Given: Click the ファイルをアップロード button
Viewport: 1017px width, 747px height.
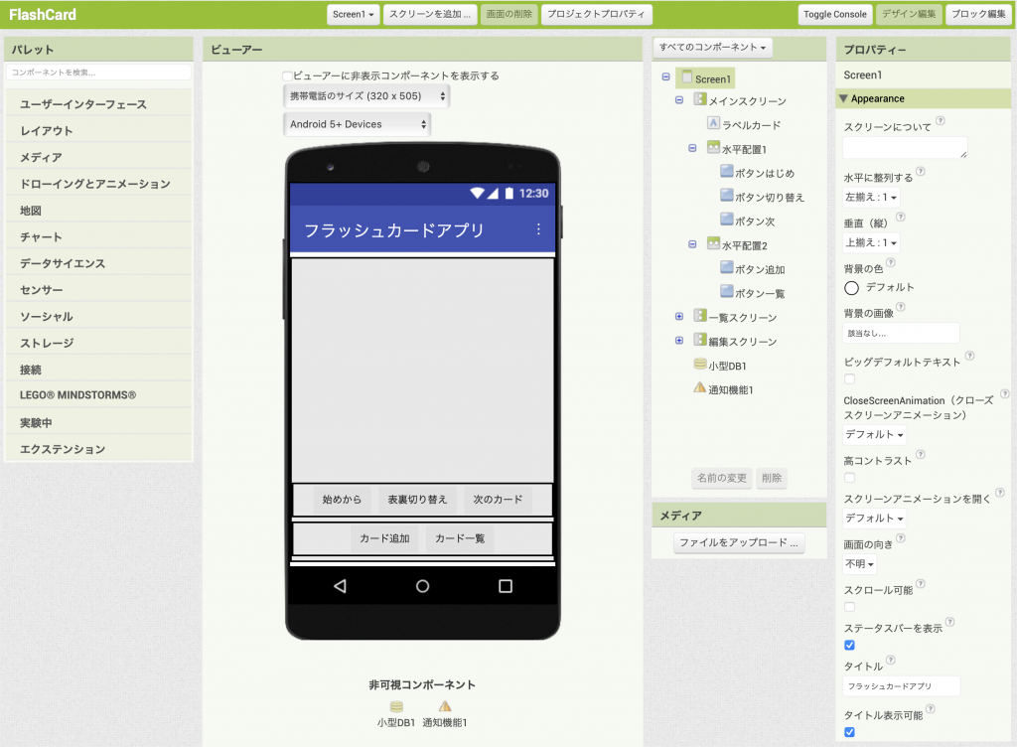Looking at the screenshot, I should click(x=740, y=543).
